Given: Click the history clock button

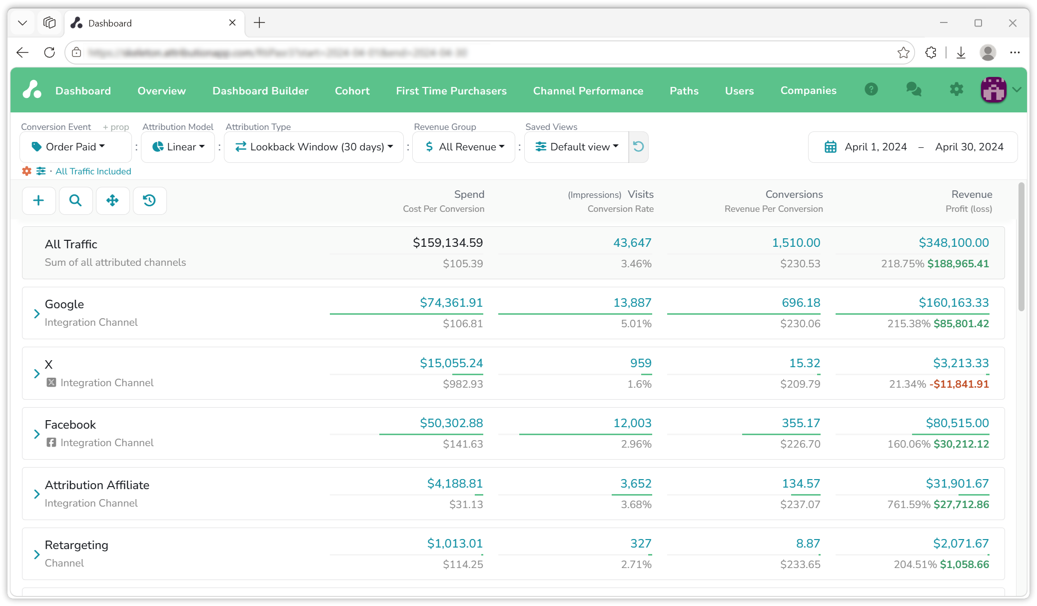Looking at the screenshot, I should coord(149,201).
